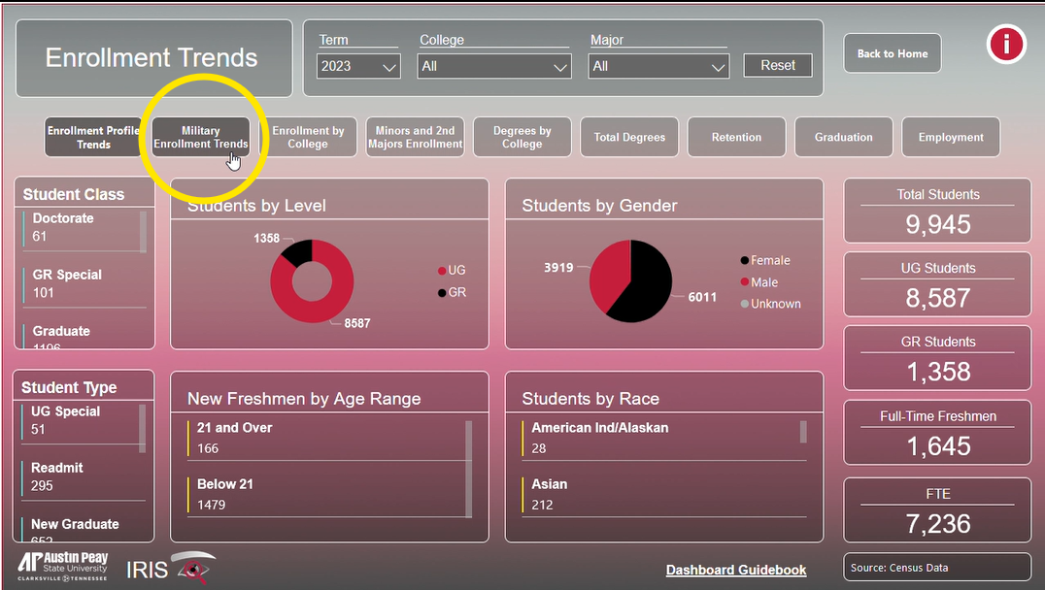Toggle the UG legend marker
Image resolution: width=1045 pixels, height=590 pixels.
pos(442,271)
